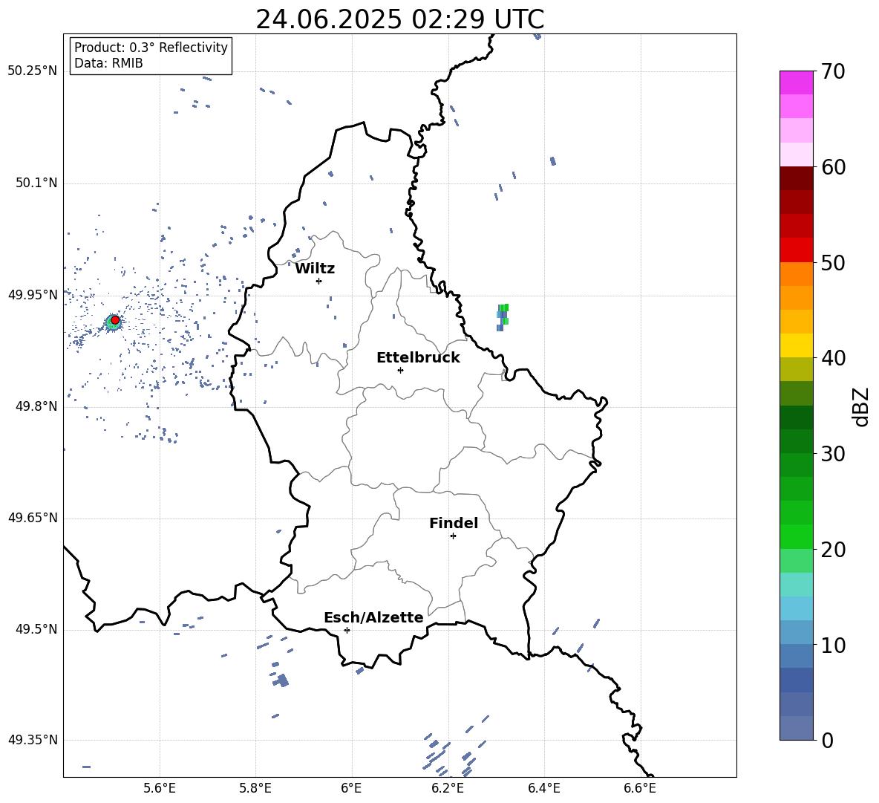The image size is (879, 803).
Task: Click the 6.2°E longitude label
Action: click(x=448, y=788)
